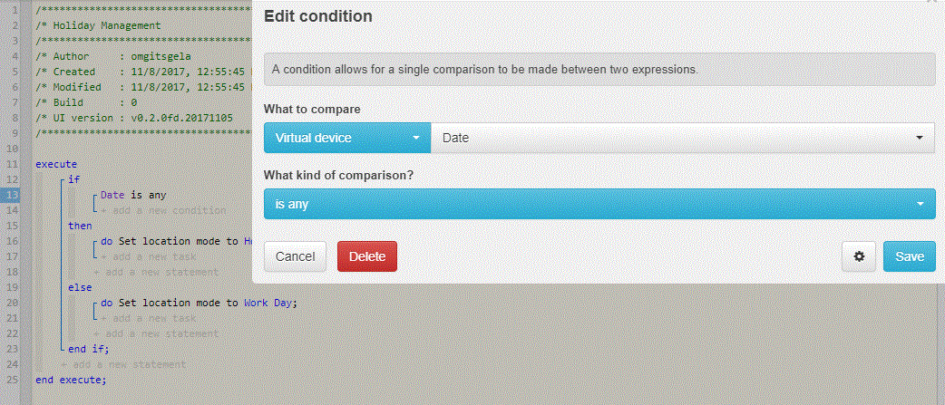This screenshot has height=405, width=945.
Task: Add a new statement after end if
Action: 123,364
